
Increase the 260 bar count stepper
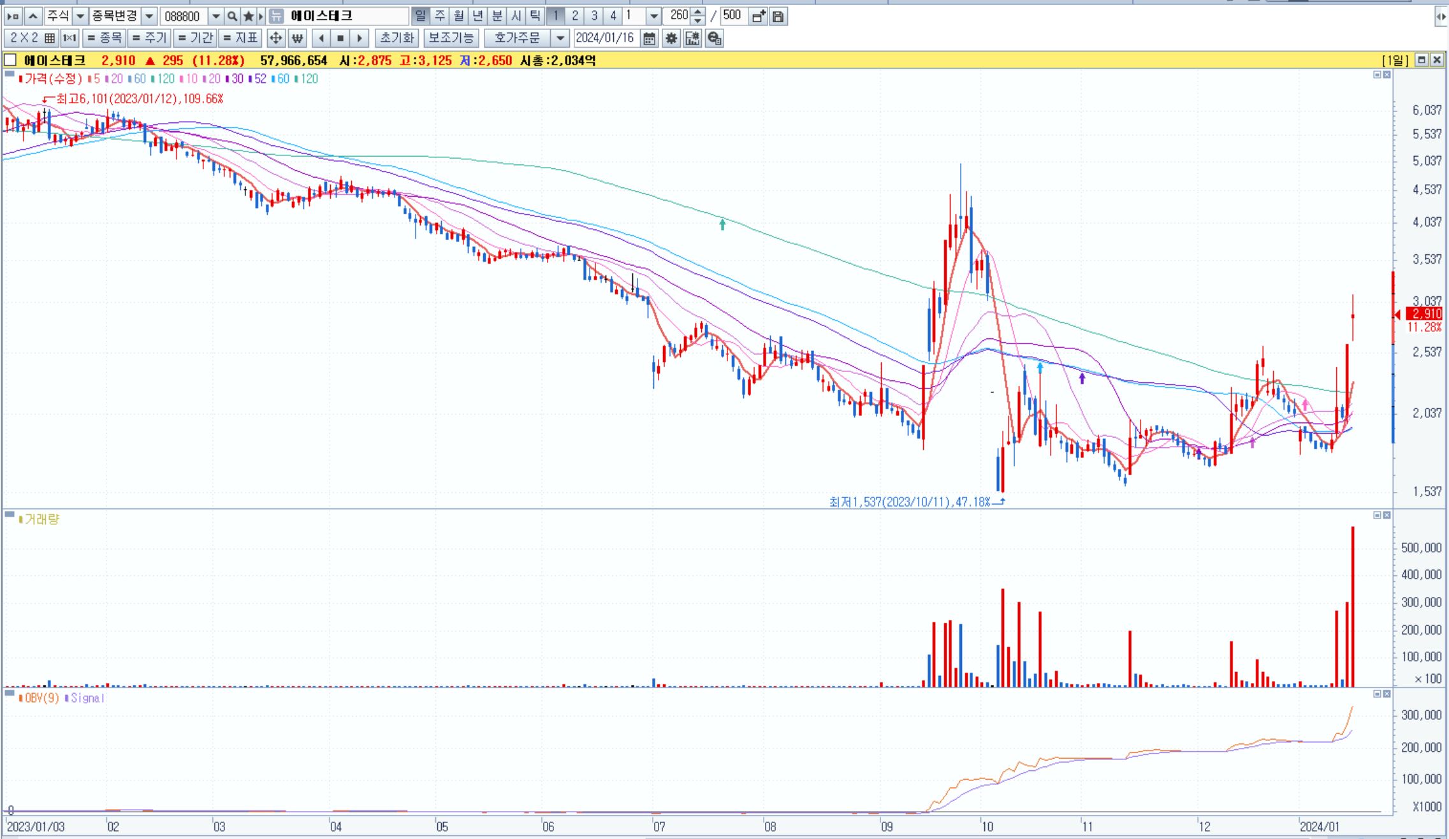[x=698, y=12]
